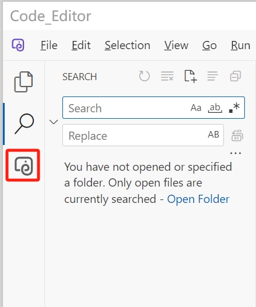Collapse all search results
Image resolution: width=256 pixels, height=307 pixels.
(x=236, y=76)
